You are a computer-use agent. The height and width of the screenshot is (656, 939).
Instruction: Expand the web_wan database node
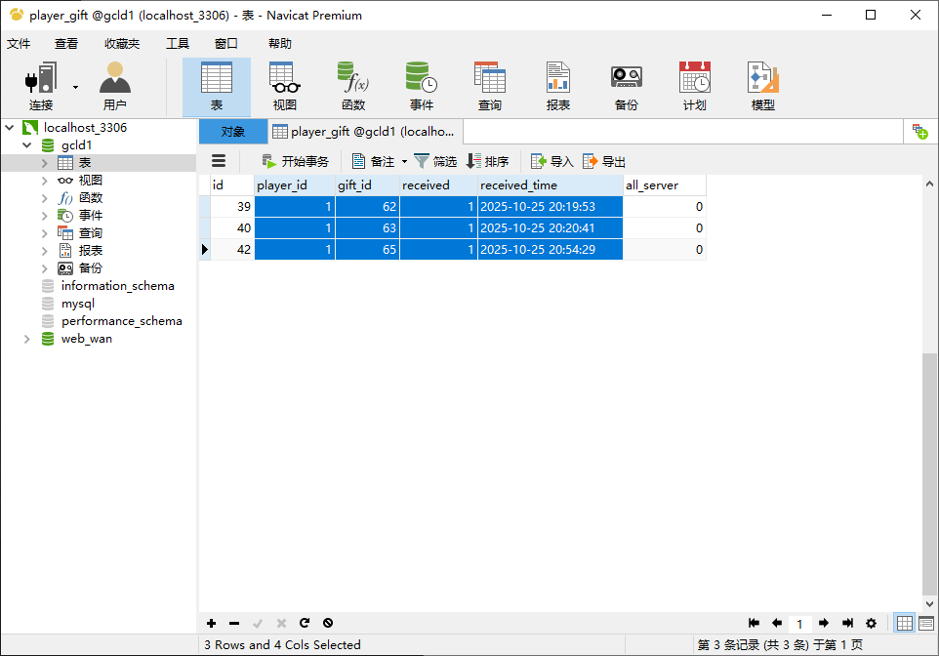[27, 339]
